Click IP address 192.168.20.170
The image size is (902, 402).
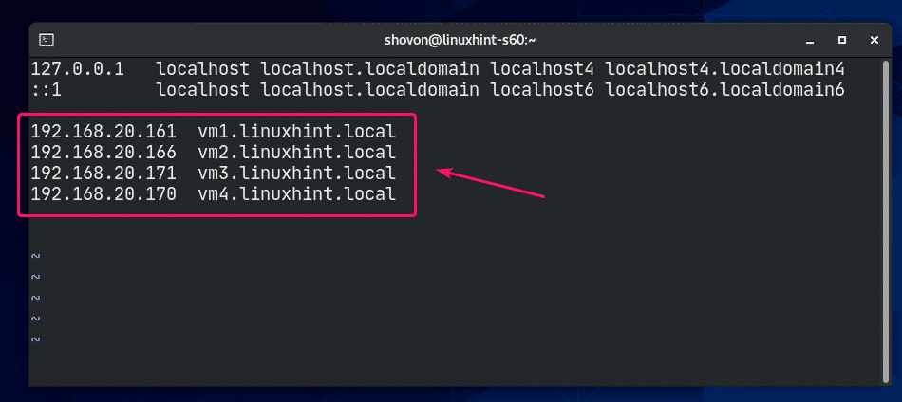coord(103,193)
